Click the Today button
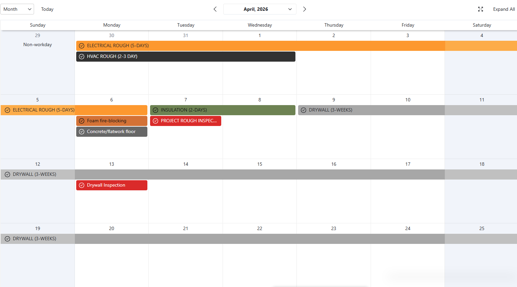Image resolution: width=517 pixels, height=287 pixels. point(47,9)
